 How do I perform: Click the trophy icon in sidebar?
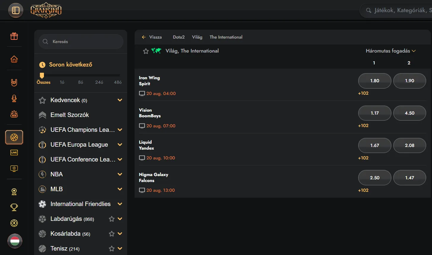click(14, 207)
